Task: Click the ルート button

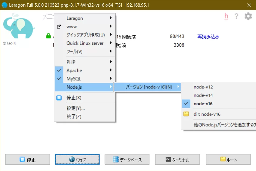Action: [x=228, y=159]
